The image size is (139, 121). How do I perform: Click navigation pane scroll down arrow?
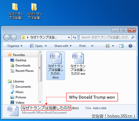(40, 102)
